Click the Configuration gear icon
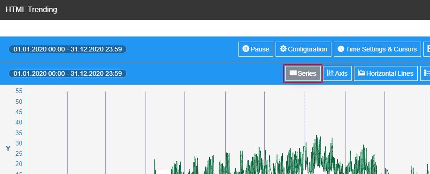430x174 pixels. (283, 49)
